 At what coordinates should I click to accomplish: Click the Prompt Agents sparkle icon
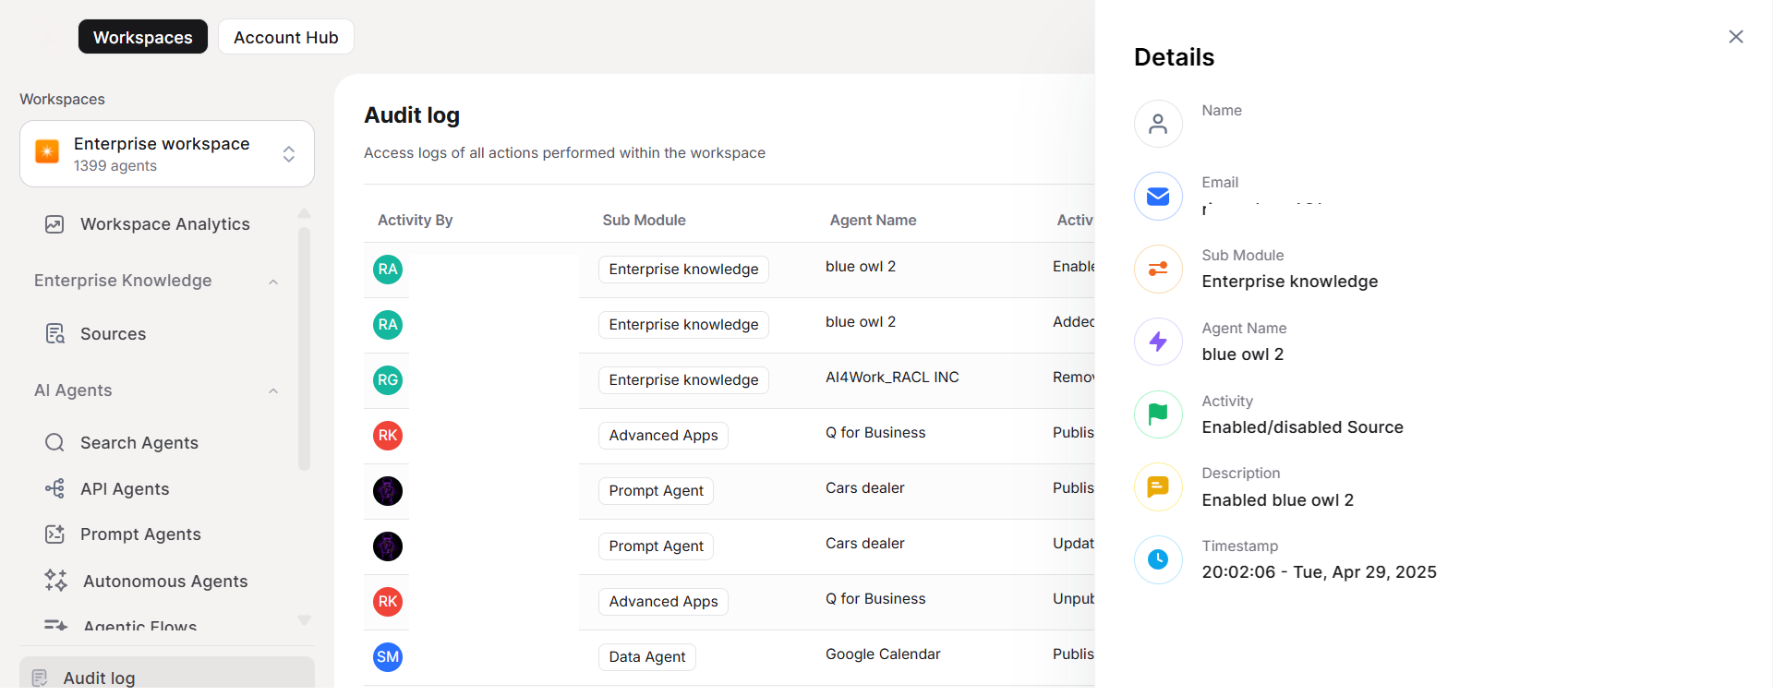[54, 534]
